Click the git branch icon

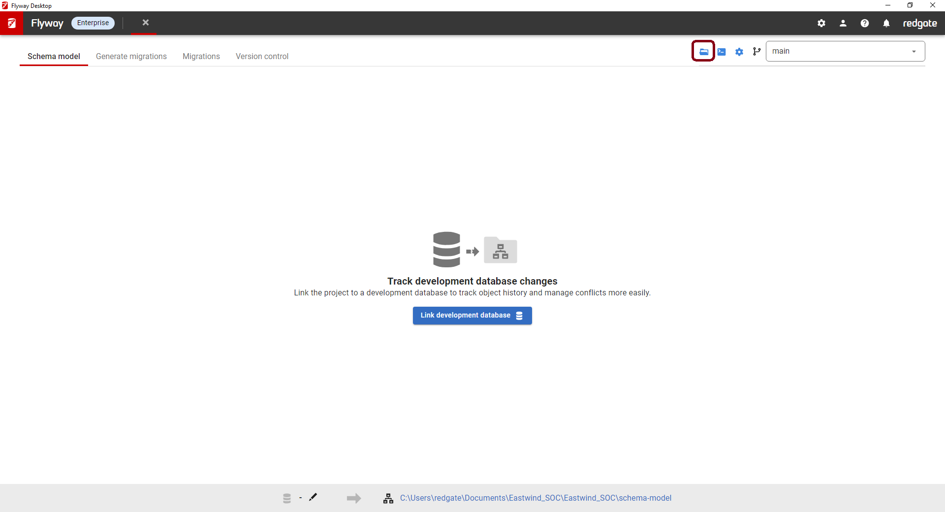[x=756, y=51]
